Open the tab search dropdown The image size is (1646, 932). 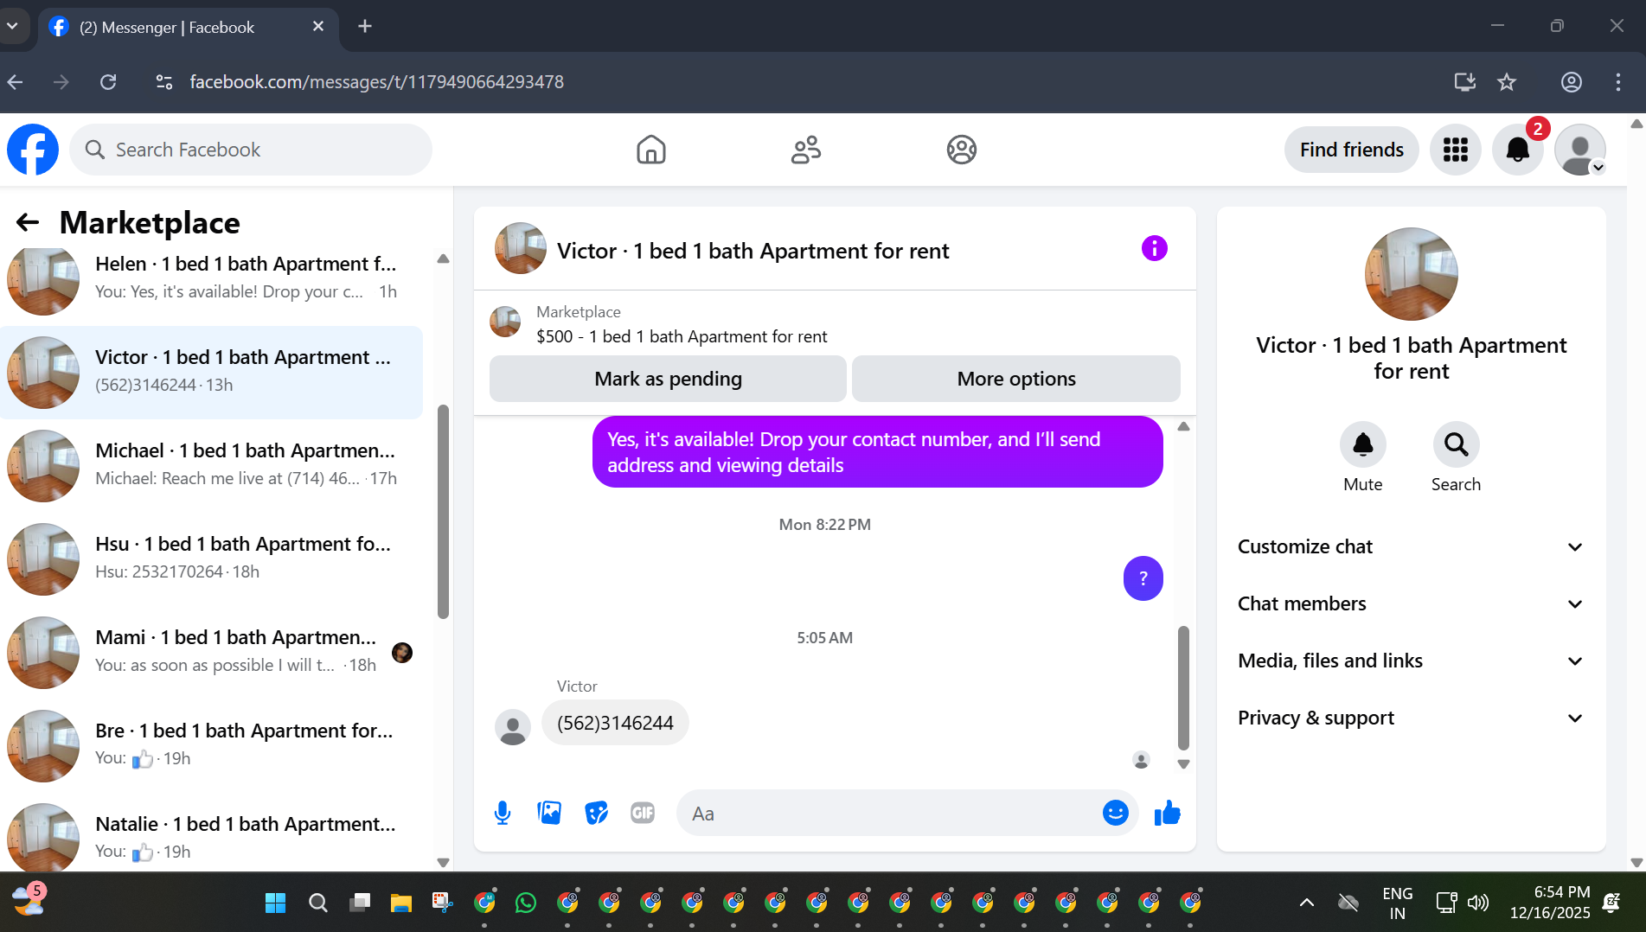point(12,26)
